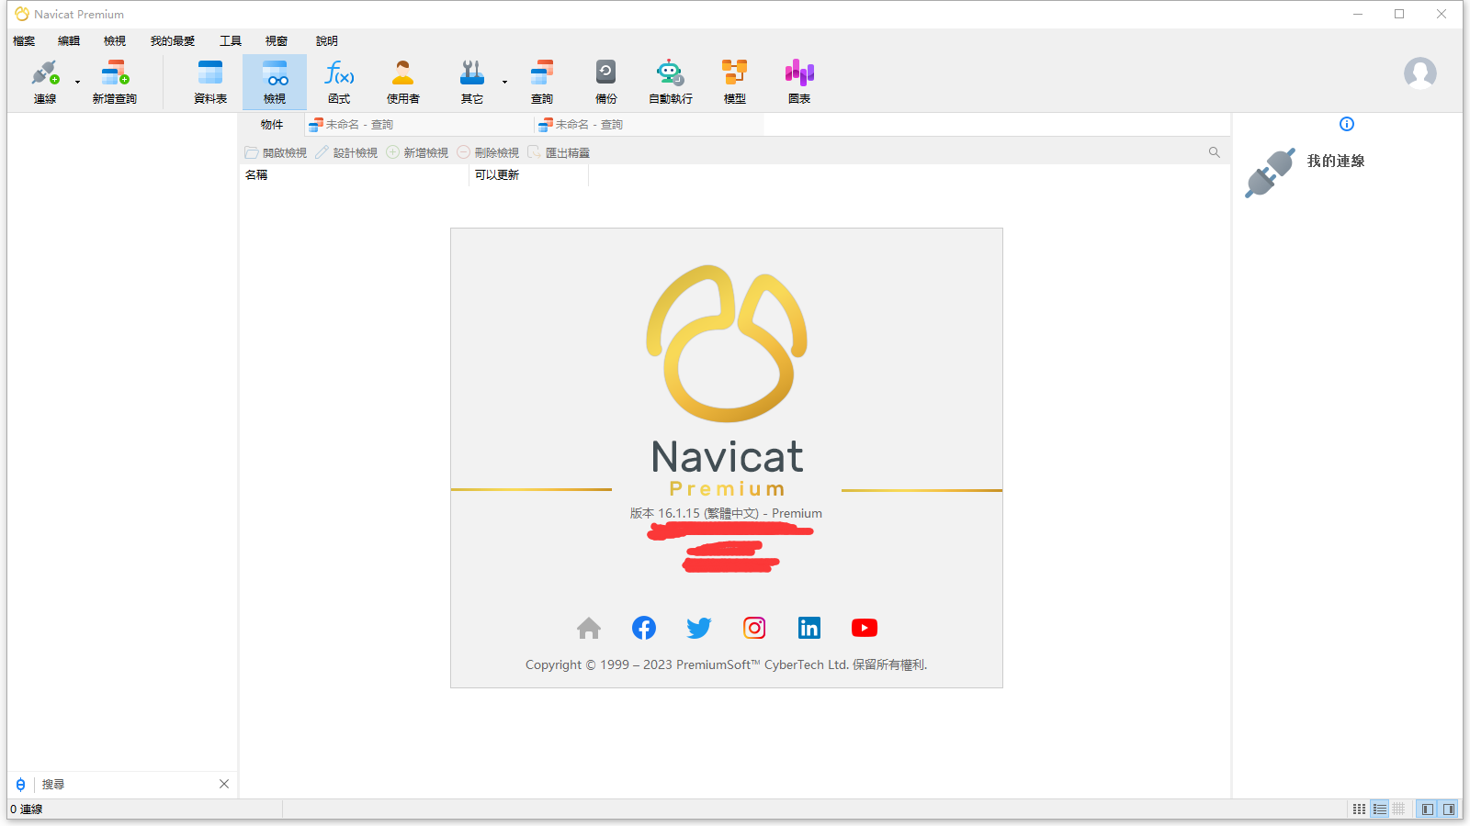This screenshot has height=826, width=1470.
Task: Click the 其它 (Others) toolbar icon
Action: click(472, 82)
